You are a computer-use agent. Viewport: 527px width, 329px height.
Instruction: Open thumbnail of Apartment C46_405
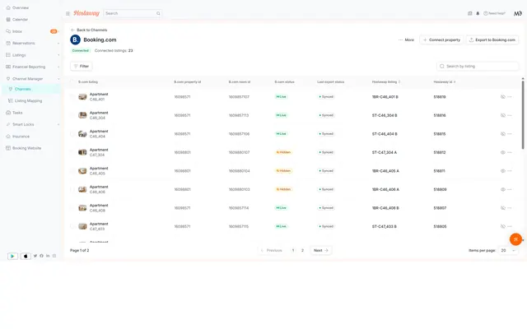click(x=82, y=171)
